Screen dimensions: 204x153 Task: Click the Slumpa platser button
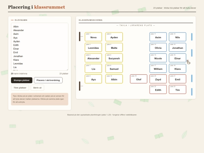22,80
